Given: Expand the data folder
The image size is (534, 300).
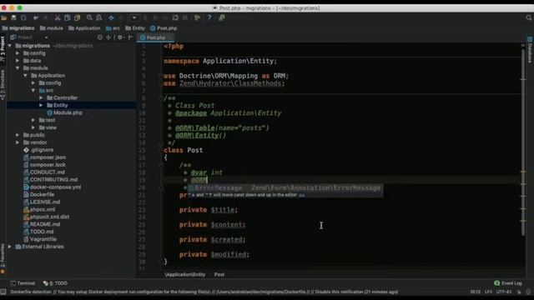Looking at the screenshot, I should [x=18, y=61].
